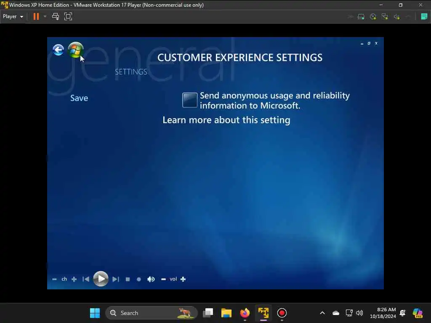Open the VMware green notes icon
Viewport: 431px width, 323px height.
click(x=424, y=16)
